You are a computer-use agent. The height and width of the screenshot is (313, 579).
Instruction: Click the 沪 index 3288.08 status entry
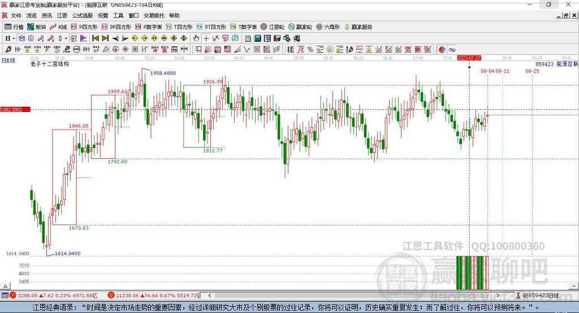54,295
